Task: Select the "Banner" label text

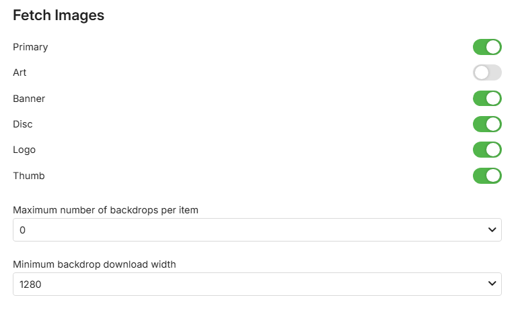Action: click(x=29, y=99)
